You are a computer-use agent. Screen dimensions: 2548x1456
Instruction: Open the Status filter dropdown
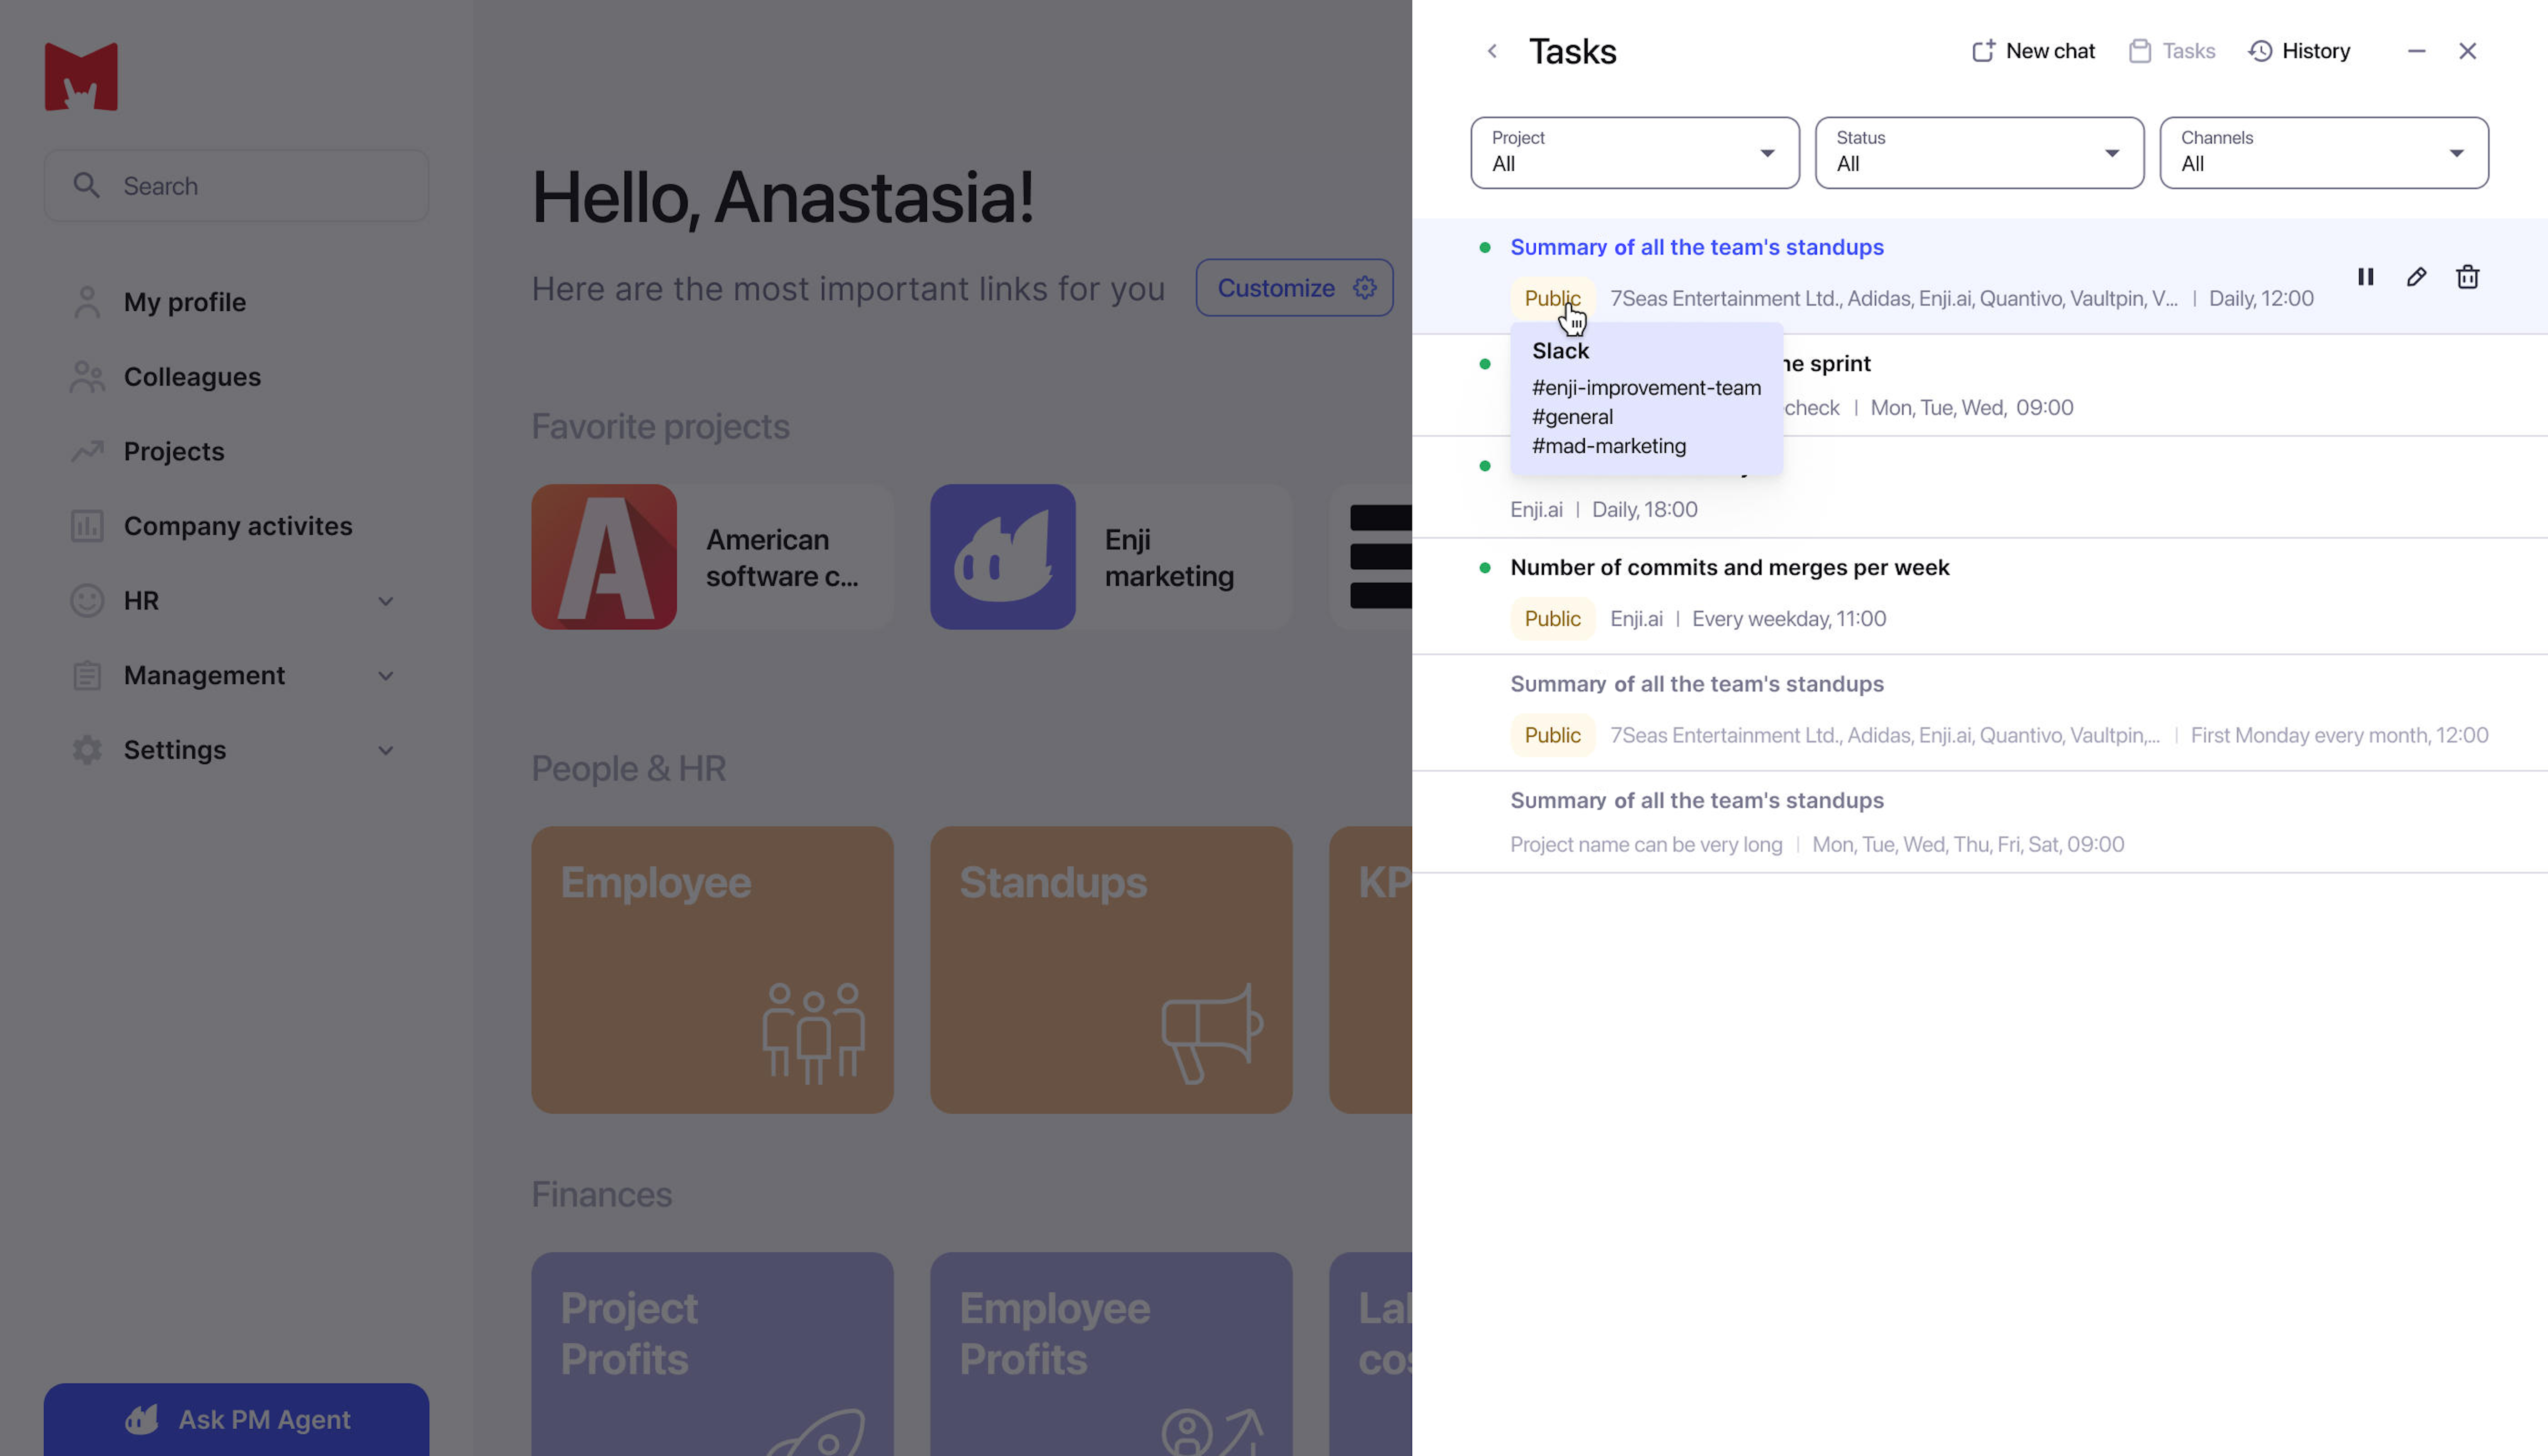click(x=1978, y=153)
